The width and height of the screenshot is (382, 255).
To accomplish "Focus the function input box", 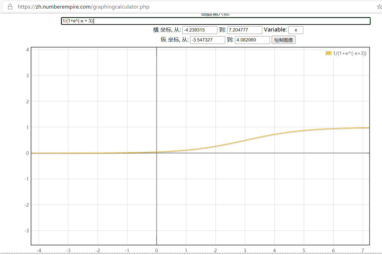I will tap(216, 21).
